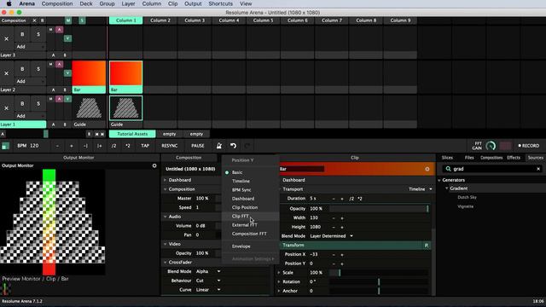
Task: Choose Clip FFT from animation menu
Action: 241,216
